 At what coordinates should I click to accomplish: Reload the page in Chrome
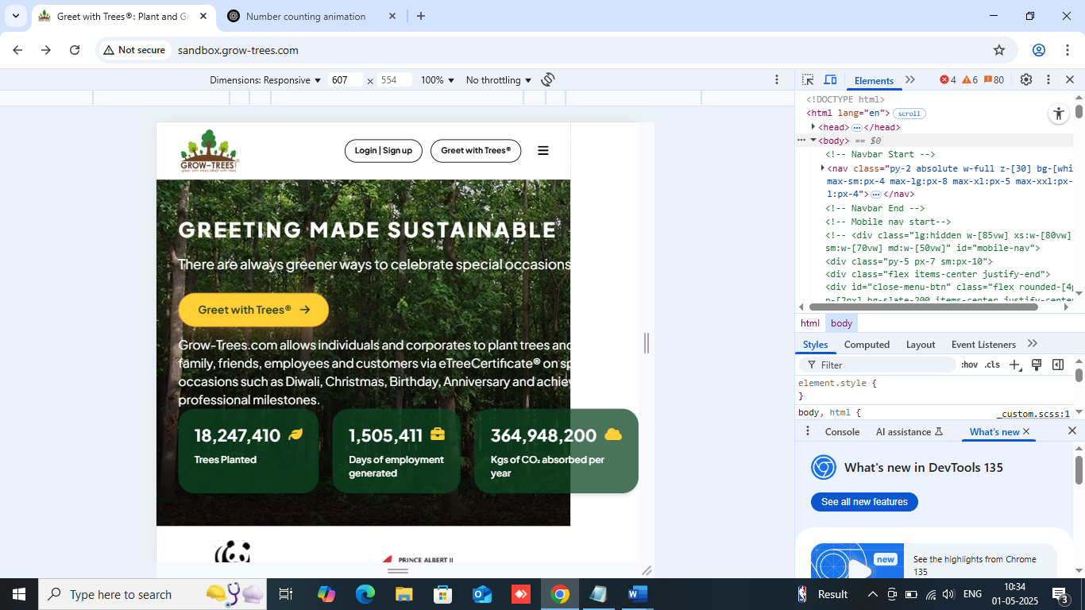[75, 50]
